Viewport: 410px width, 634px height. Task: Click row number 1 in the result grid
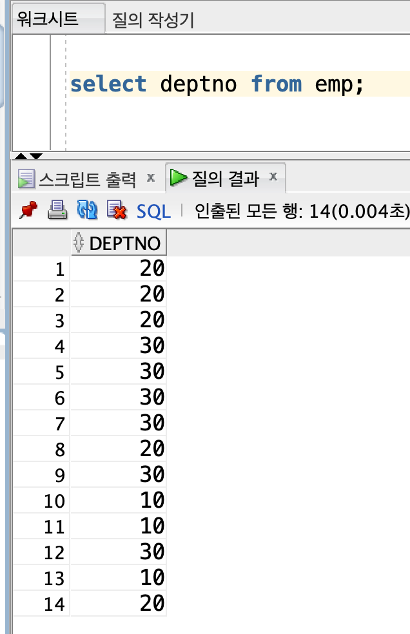[41, 269]
